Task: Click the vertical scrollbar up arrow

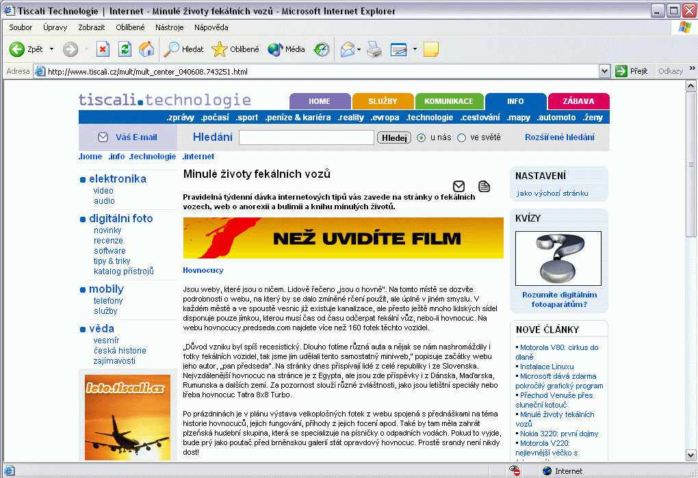Action: tap(691, 85)
